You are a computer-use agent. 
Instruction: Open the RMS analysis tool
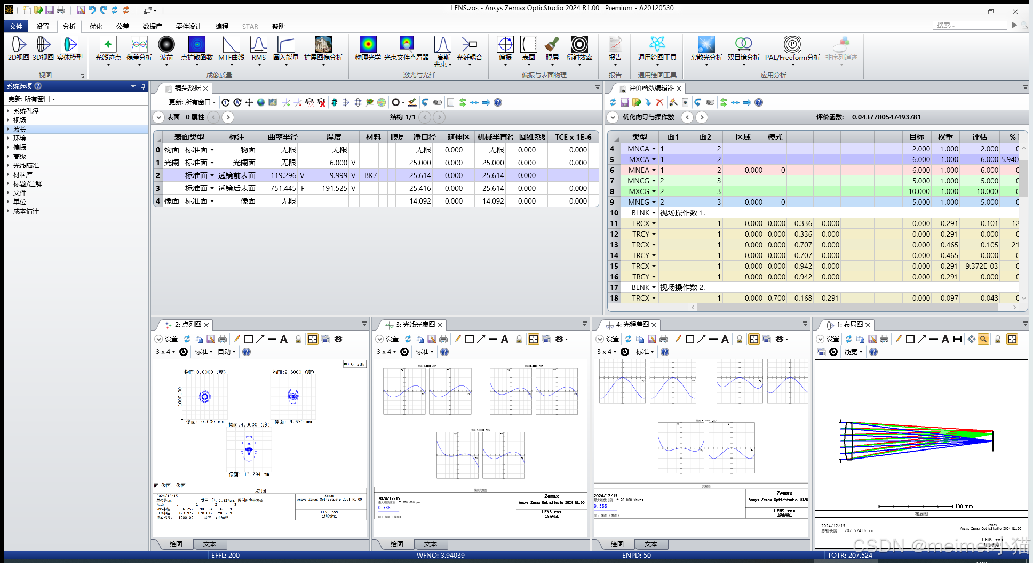pyautogui.click(x=259, y=51)
